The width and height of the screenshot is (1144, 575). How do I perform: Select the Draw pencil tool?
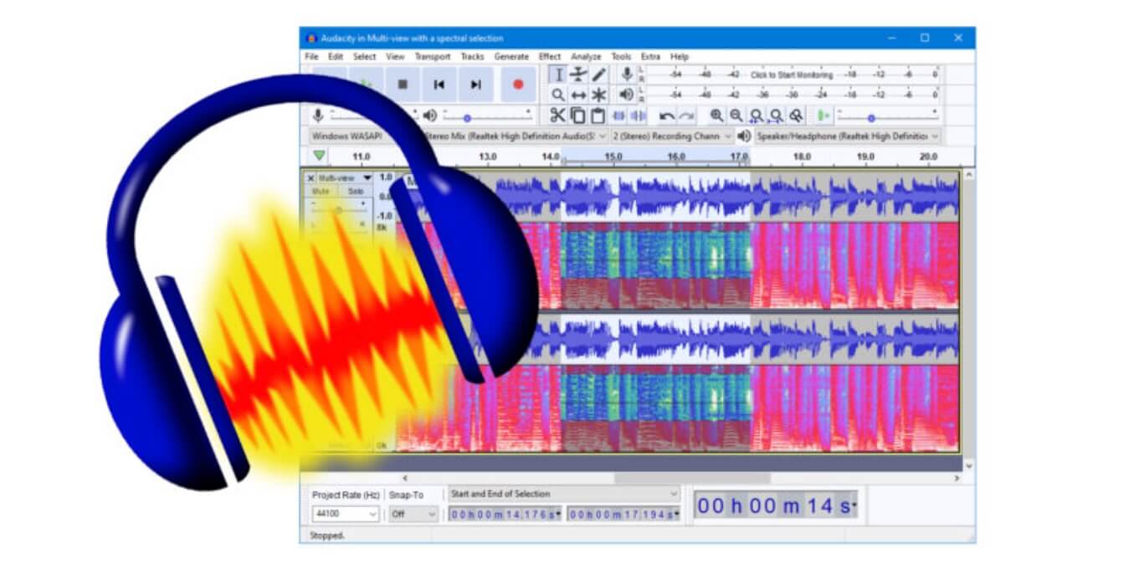[598, 74]
